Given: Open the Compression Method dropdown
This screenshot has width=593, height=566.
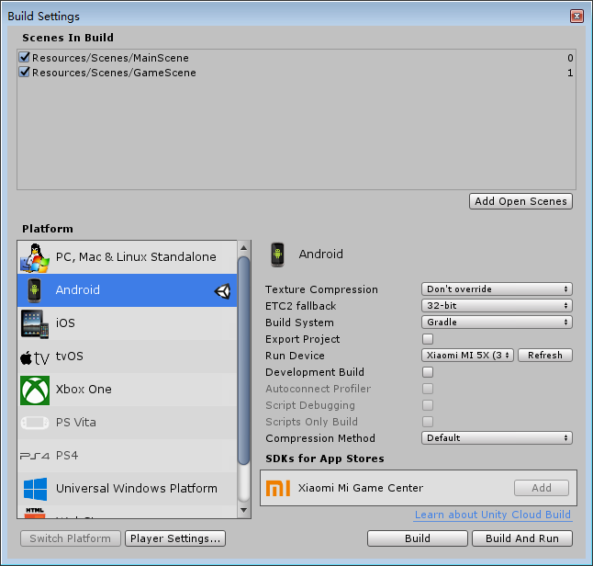Looking at the screenshot, I should tap(497, 438).
